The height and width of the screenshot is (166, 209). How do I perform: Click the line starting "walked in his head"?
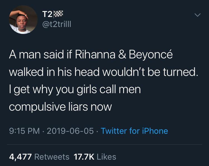click(x=104, y=73)
